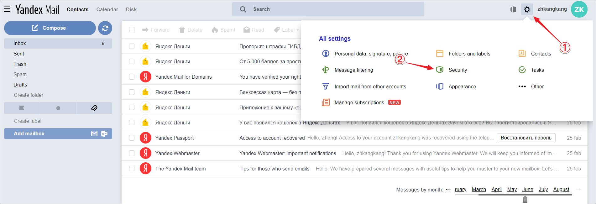Click the theme switcher icon beside gear
The image size is (596, 204).
[x=513, y=9]
